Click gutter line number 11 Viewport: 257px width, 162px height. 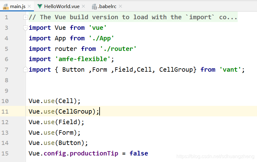pyautogui.click(x=5, y=111)
